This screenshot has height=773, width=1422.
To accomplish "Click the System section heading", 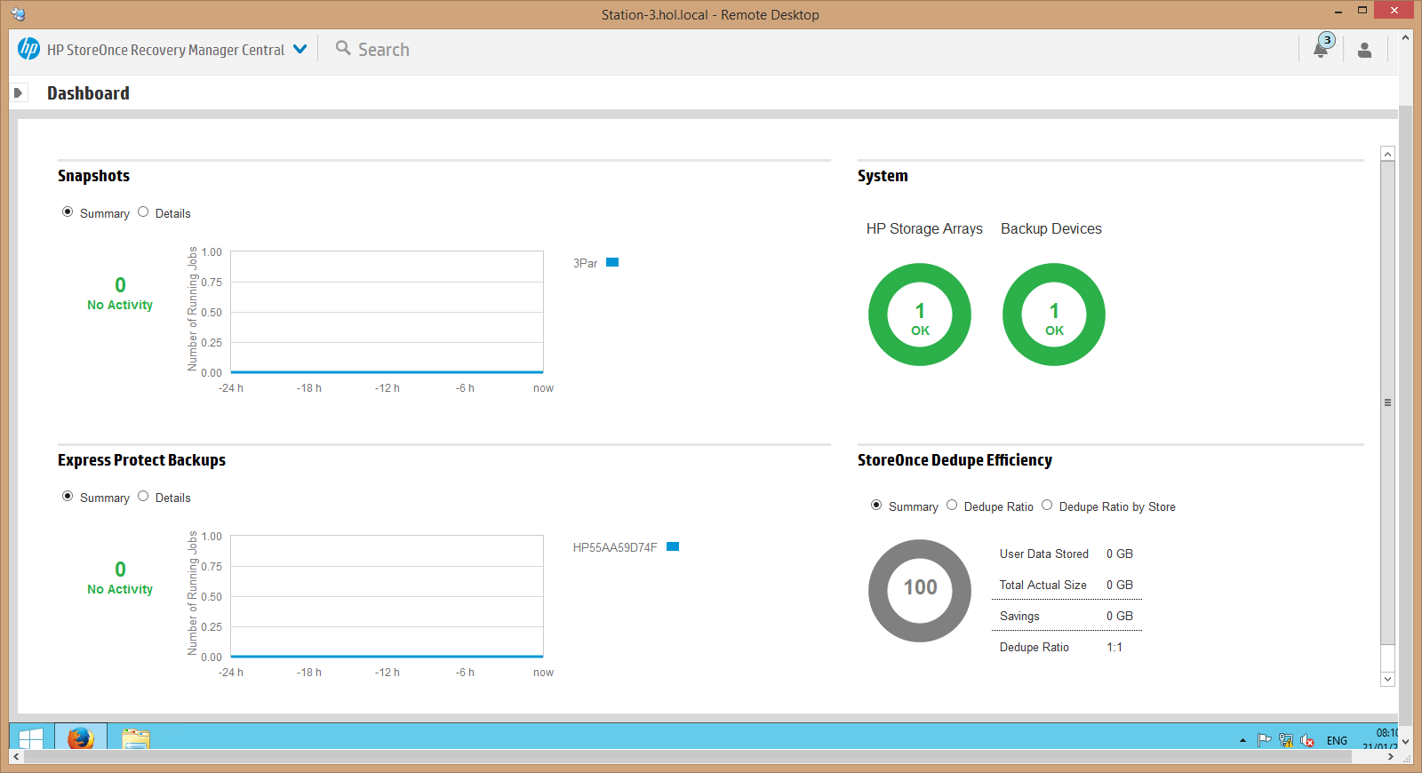I will 883,176.
